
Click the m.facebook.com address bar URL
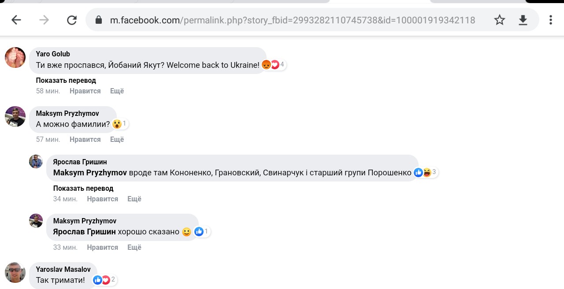292,20
